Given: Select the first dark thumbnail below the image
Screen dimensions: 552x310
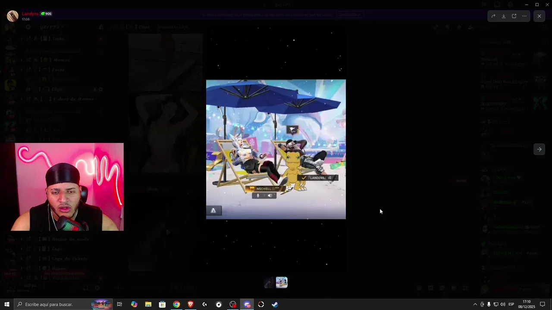Looking at the screenshot, I should click(269, 282).
